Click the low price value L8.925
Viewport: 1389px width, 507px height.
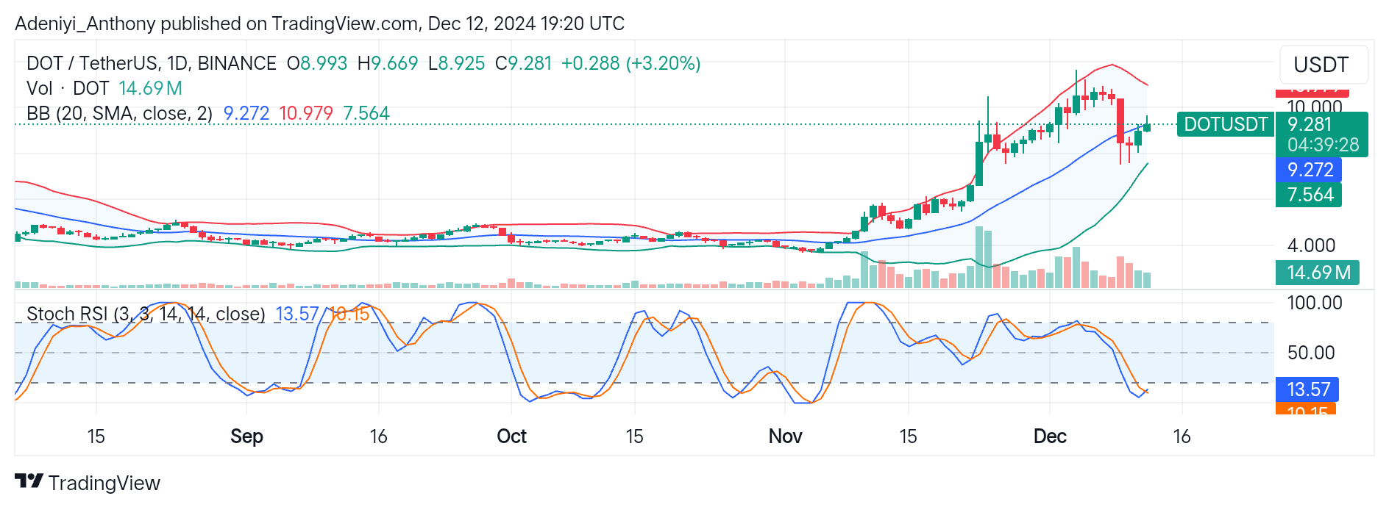click(x=457, y=63)
